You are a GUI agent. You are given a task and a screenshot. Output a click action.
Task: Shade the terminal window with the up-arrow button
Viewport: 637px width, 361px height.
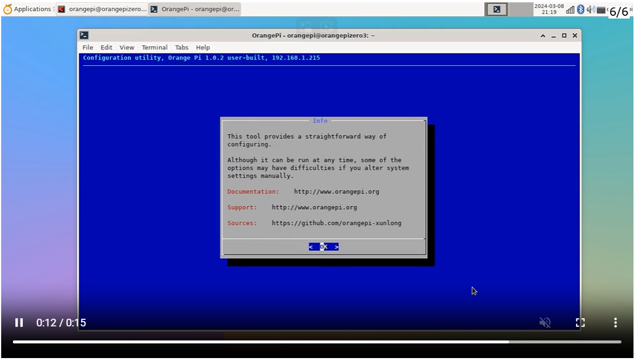[x=542, y=36]
